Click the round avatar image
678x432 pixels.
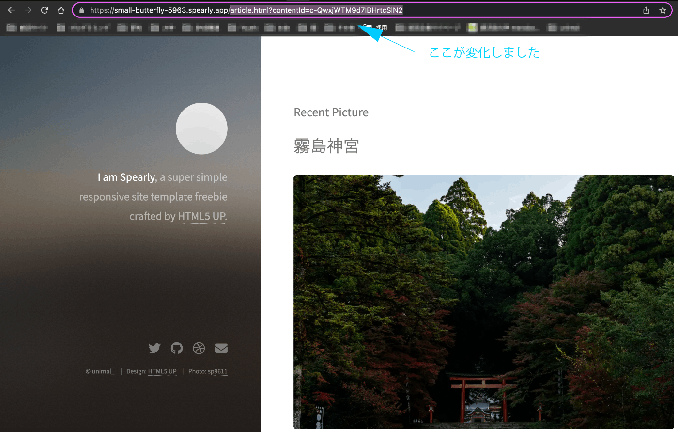201,128
